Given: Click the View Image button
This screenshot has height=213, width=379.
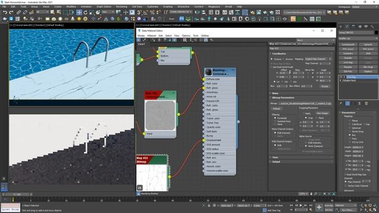Looking at the screenshot, I should [x=322, y=113].
